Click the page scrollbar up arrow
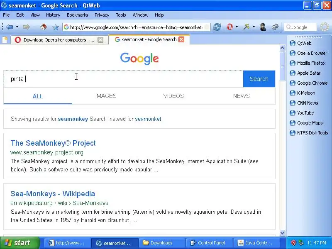Image resolution: width=332 pixels, height=249 pixels. pos(282,48)
